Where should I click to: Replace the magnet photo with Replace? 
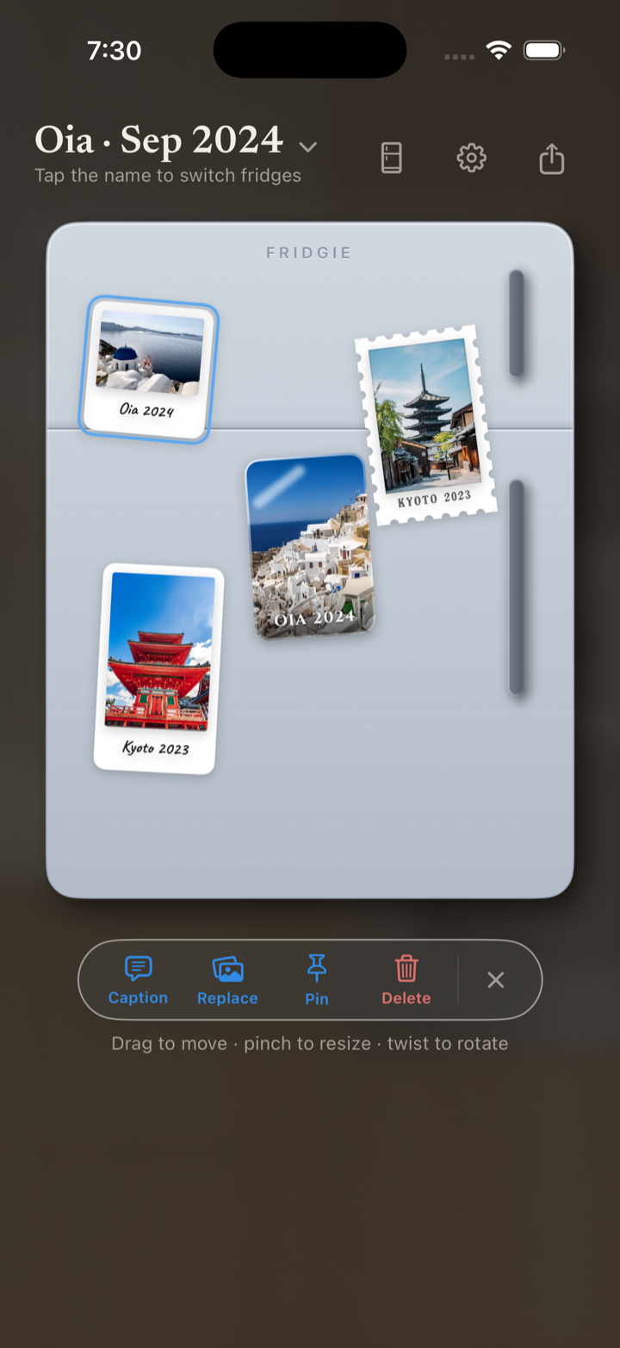pyautogui.click(x=227, y=980)
